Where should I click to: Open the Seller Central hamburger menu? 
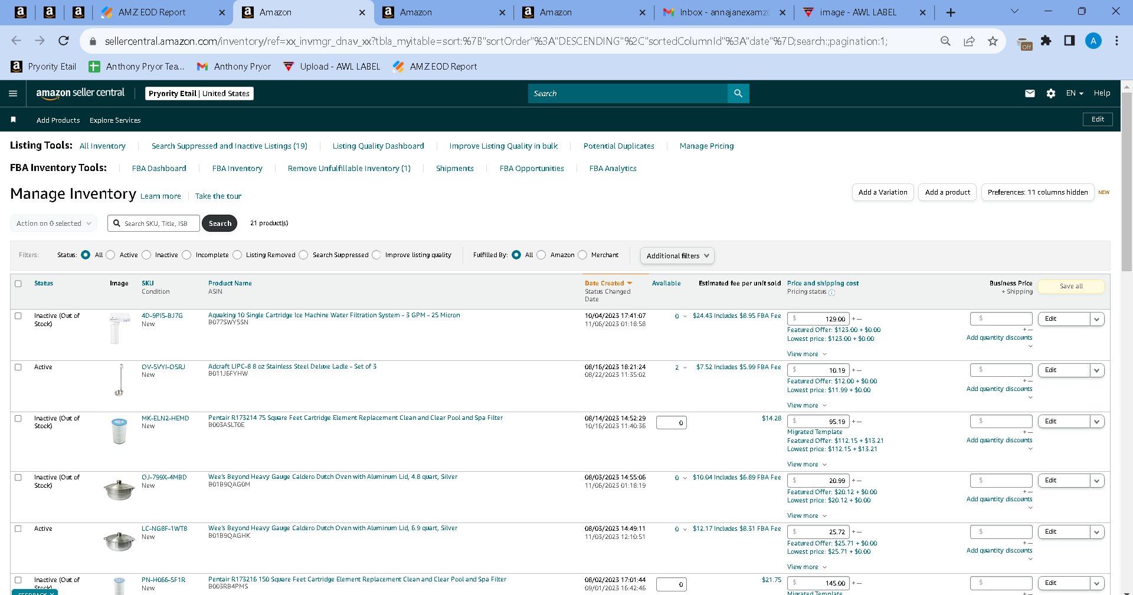point(13,93)
